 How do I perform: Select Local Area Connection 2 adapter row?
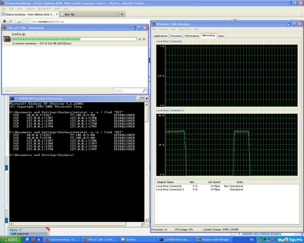170,190
